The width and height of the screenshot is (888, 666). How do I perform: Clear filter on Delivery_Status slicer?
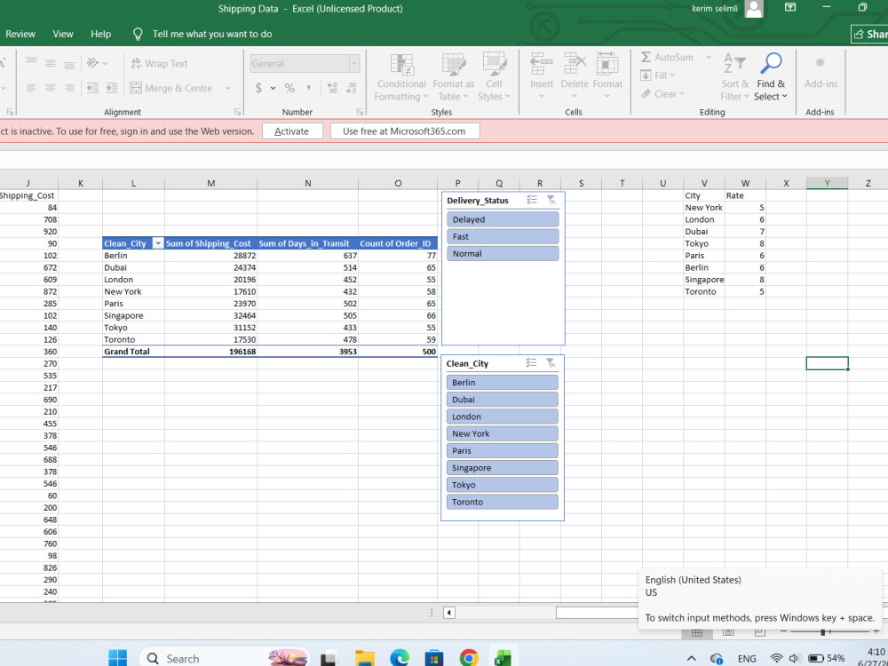(x=551, y=200)
